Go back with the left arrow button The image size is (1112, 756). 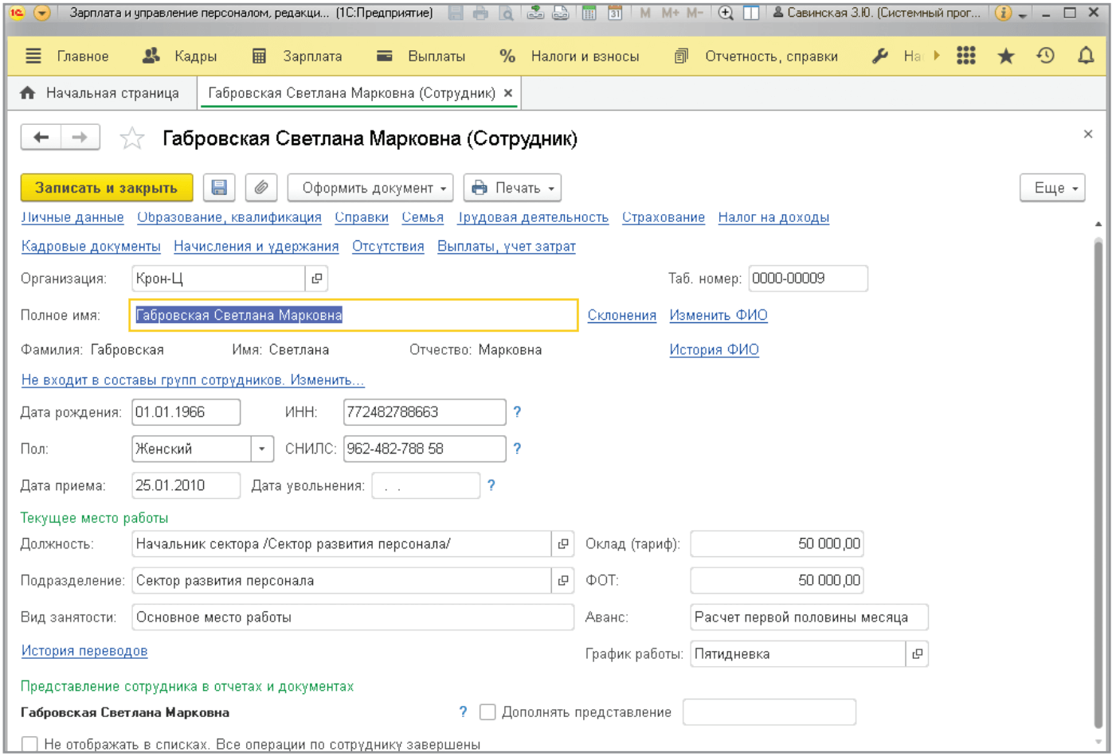[x=41, y=138]
